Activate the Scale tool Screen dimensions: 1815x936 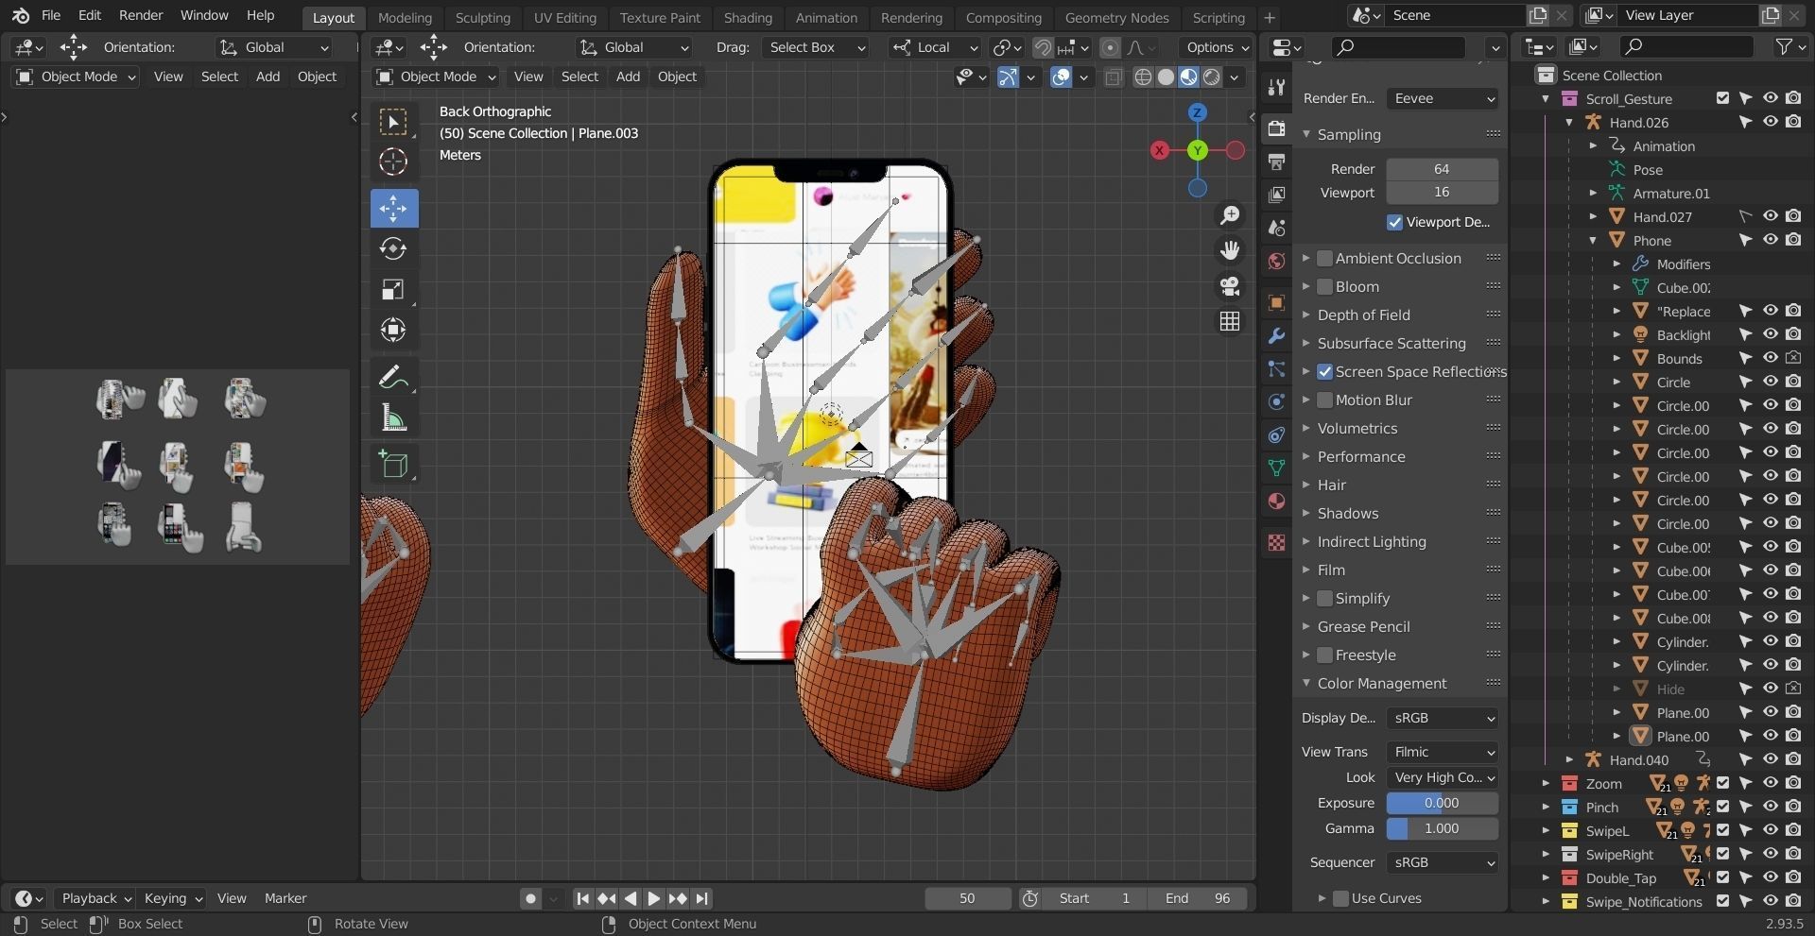[393, 290]
